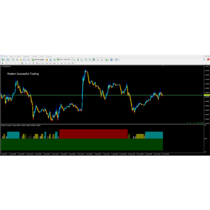The width and height of the screenshot is (210, 210).
Task: Expand the Templates dropdown arrow
Action: [119, 60]
